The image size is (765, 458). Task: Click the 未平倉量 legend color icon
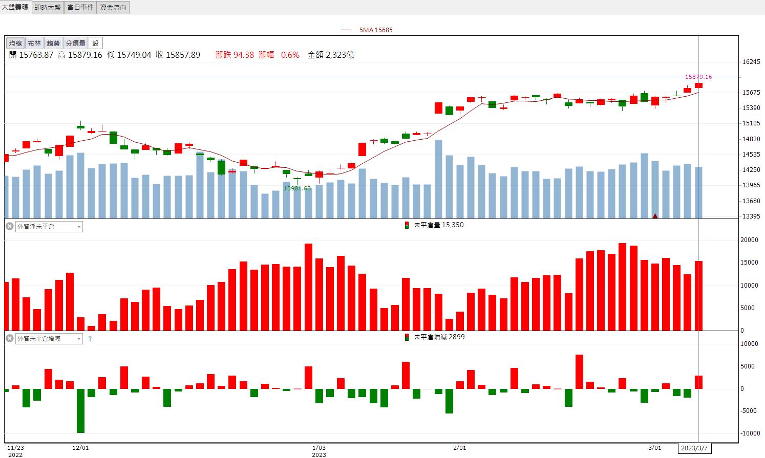tap(407, 225)
